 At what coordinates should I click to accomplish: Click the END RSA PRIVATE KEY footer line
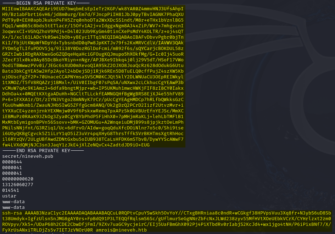(43, 150)
